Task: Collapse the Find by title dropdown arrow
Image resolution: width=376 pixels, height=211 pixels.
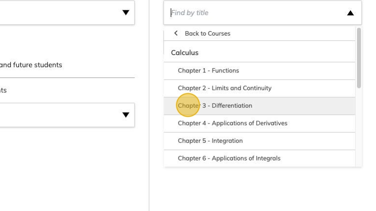Action: pos(350,13)
